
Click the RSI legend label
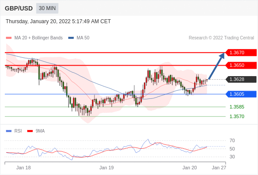click(x=18, y=131)
